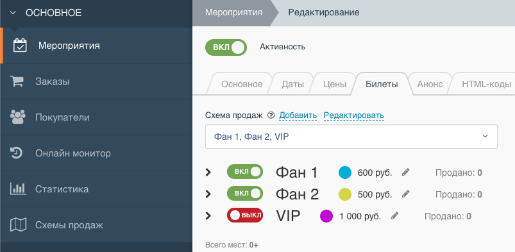
Task: Click the Всего мест: 0+ text
Action: 232,245
